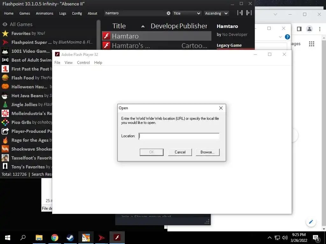Click the hamtaro search field in Flashpoint
Screen dimensions: 326x244
pos(135,13)
